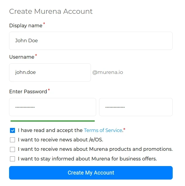185x186 pixels.
Task: Focus the Username field containing john.doe
Action: (x=50, y=72)
